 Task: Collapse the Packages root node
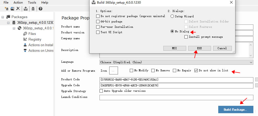3,17
